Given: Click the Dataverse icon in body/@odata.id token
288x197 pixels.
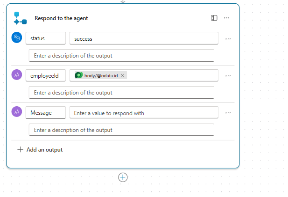Looking at the screenshot, I should 79,75.
